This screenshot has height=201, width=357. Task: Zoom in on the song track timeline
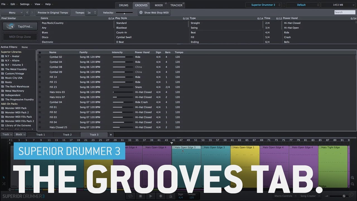(353, 178)
